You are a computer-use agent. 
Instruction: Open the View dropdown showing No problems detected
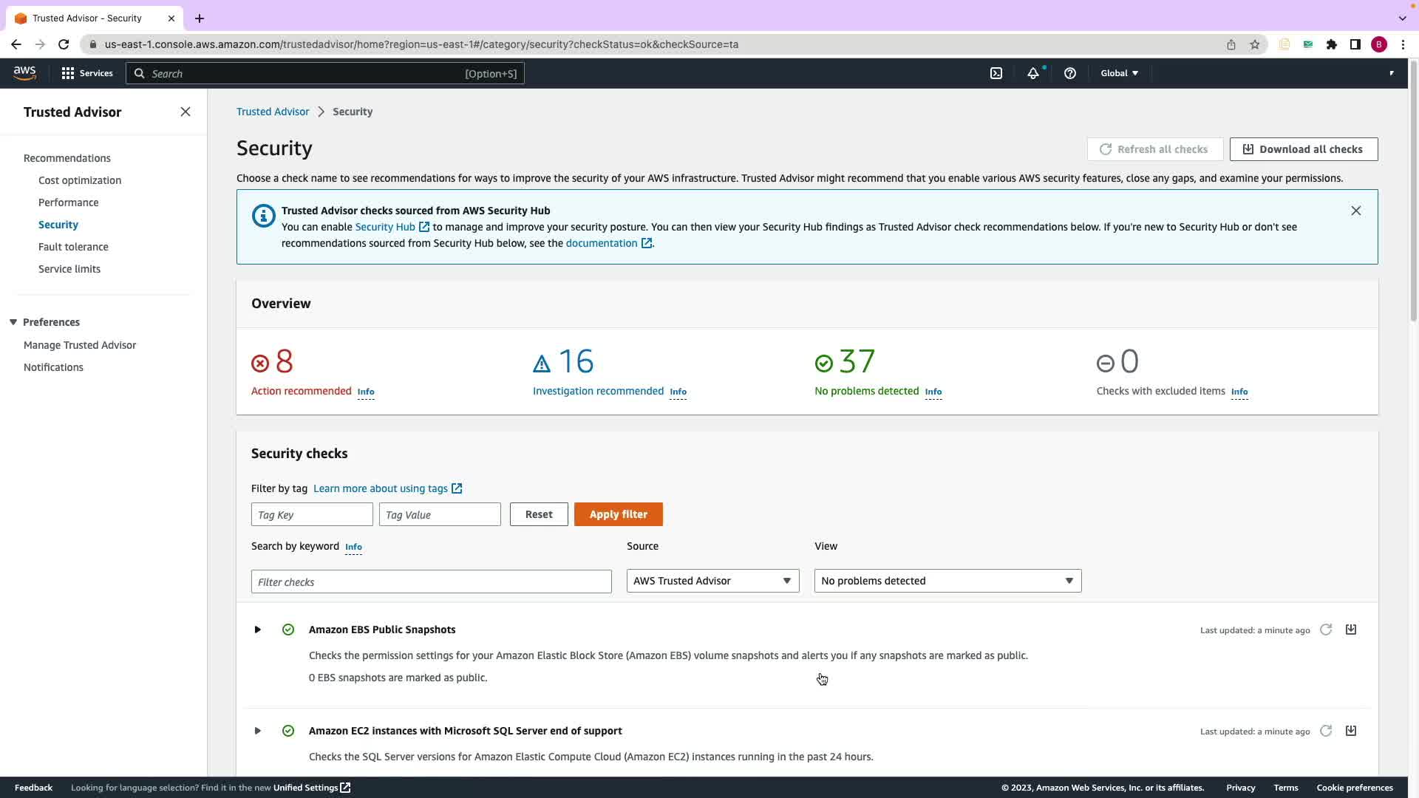pos(947,581)
